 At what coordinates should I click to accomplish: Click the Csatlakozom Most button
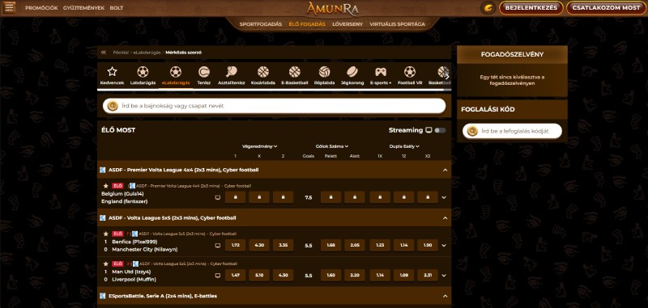[606, 8]
